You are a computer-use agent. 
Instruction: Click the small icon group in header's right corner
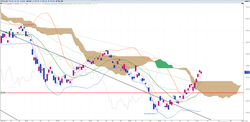point(248,1)
